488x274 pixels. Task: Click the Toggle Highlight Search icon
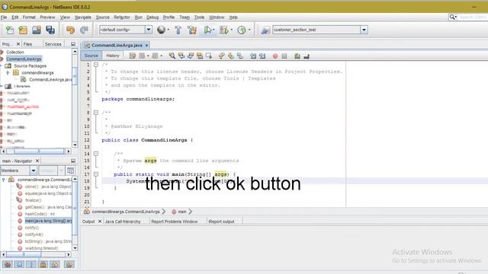pyautogui.click(x=200, y=56)
